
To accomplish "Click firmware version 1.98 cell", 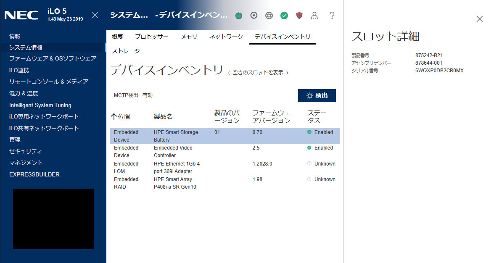I will click(257, 179).
